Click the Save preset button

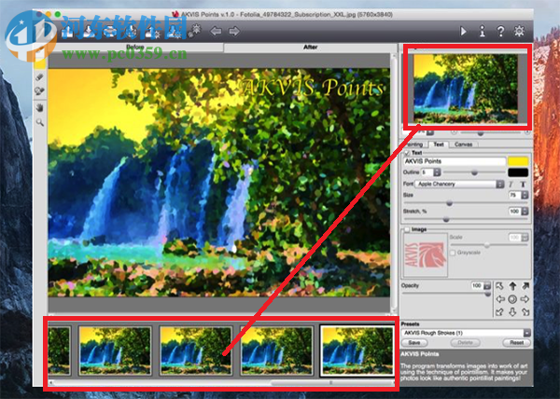tap(414, 343)
